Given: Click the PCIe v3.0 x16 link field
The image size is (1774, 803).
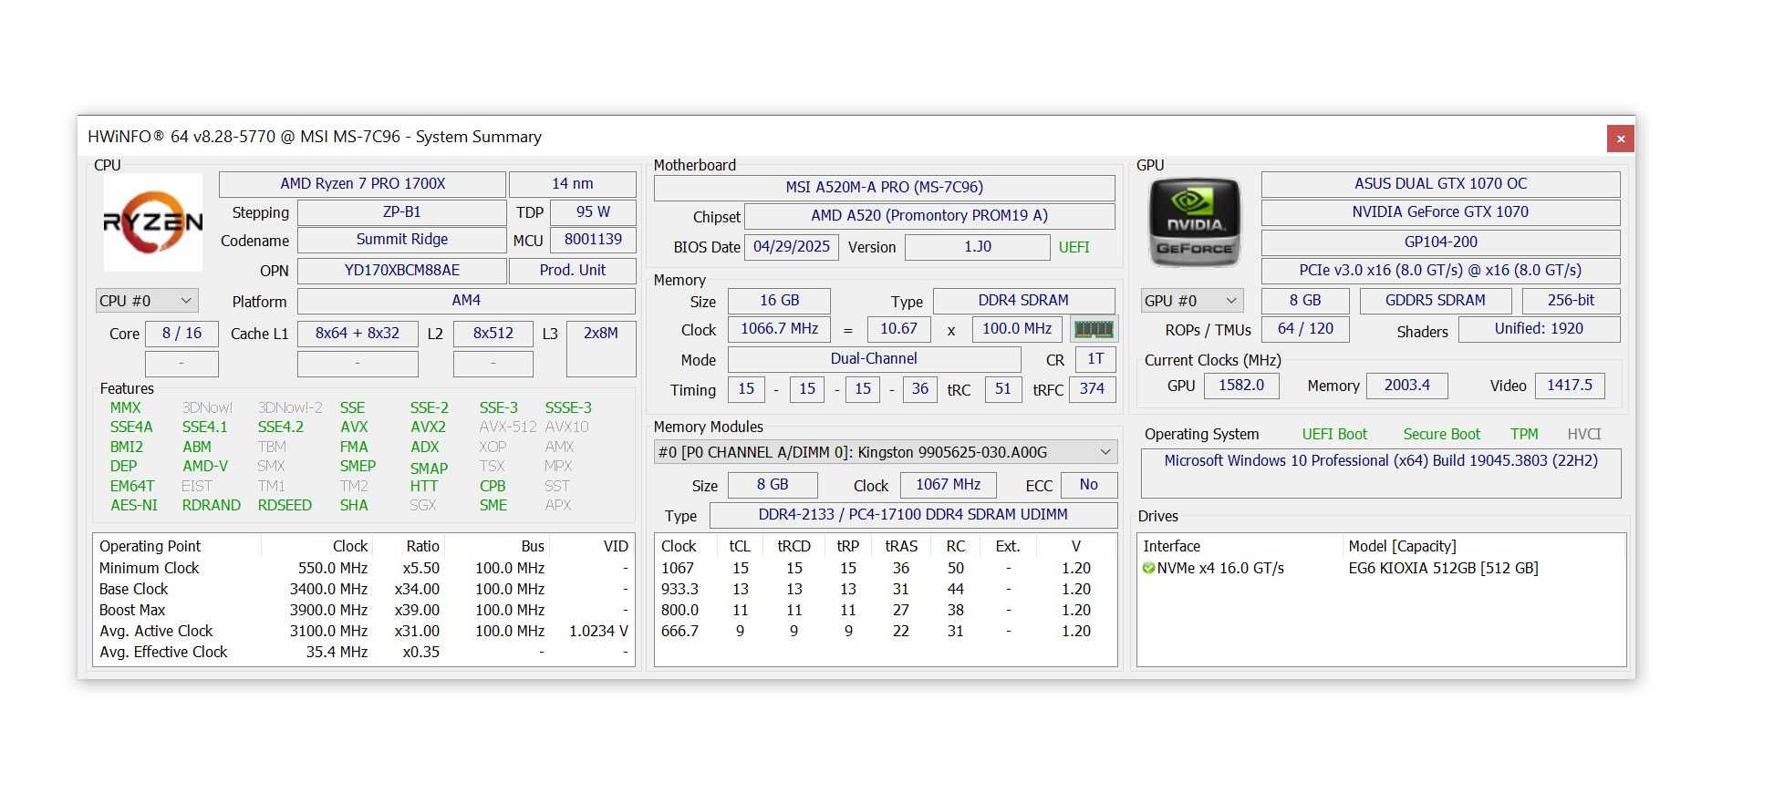Looking at the screenshot, I should tap(1440, 271).
